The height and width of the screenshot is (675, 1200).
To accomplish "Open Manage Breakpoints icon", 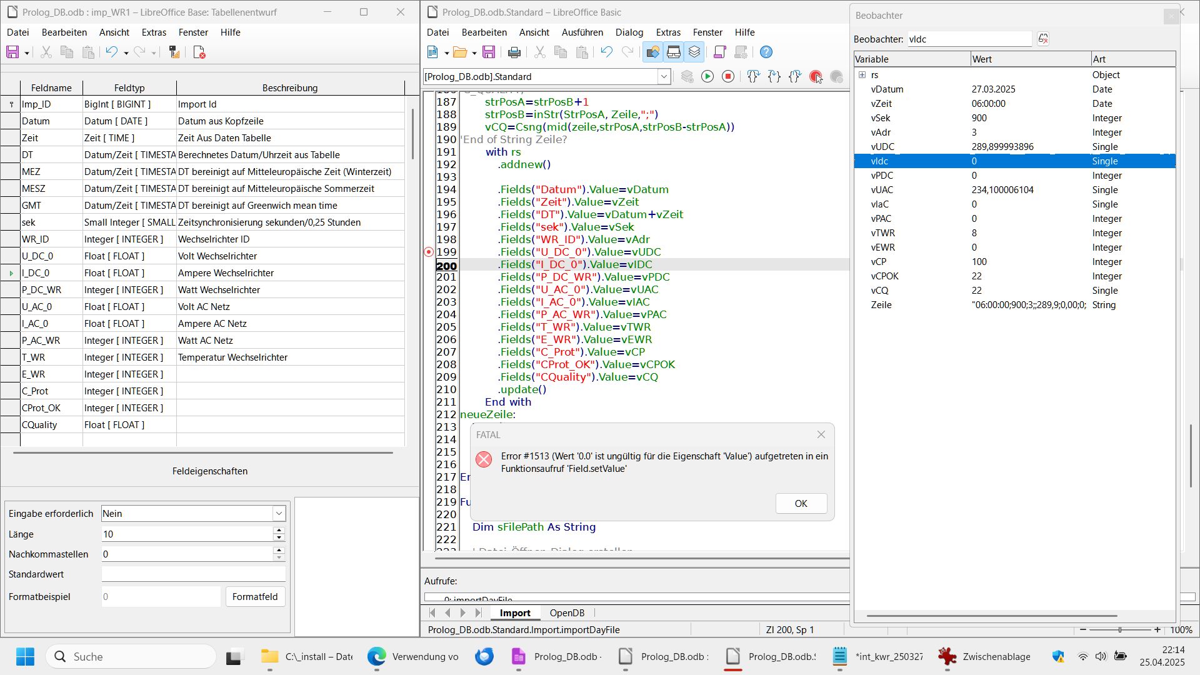I will tap(836, 76).
